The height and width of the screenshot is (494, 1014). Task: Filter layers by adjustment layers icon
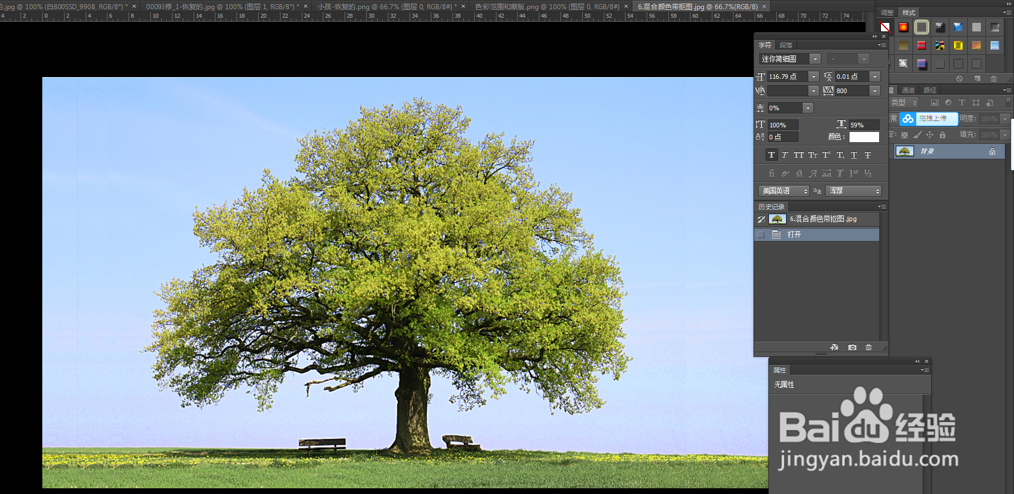pyautogui.click(x=948, y=103)
